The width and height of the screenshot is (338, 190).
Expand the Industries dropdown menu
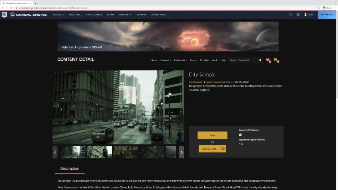click(180, 60)
